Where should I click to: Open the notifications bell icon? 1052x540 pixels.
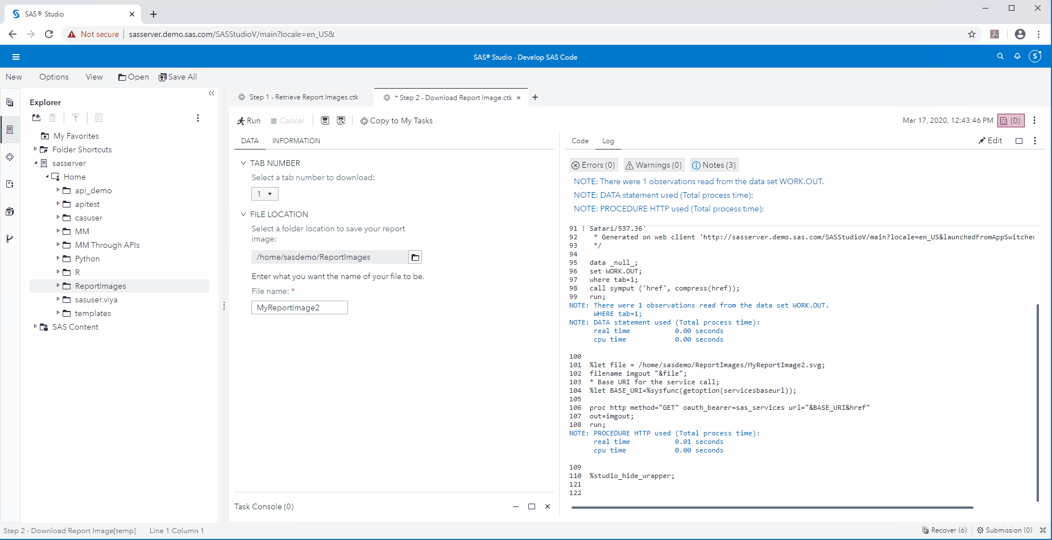(1017, 56)
